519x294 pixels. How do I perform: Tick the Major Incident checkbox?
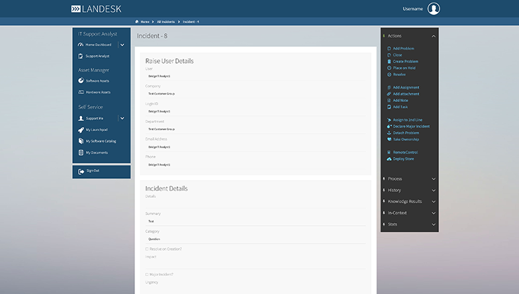[x=147, y=274]
